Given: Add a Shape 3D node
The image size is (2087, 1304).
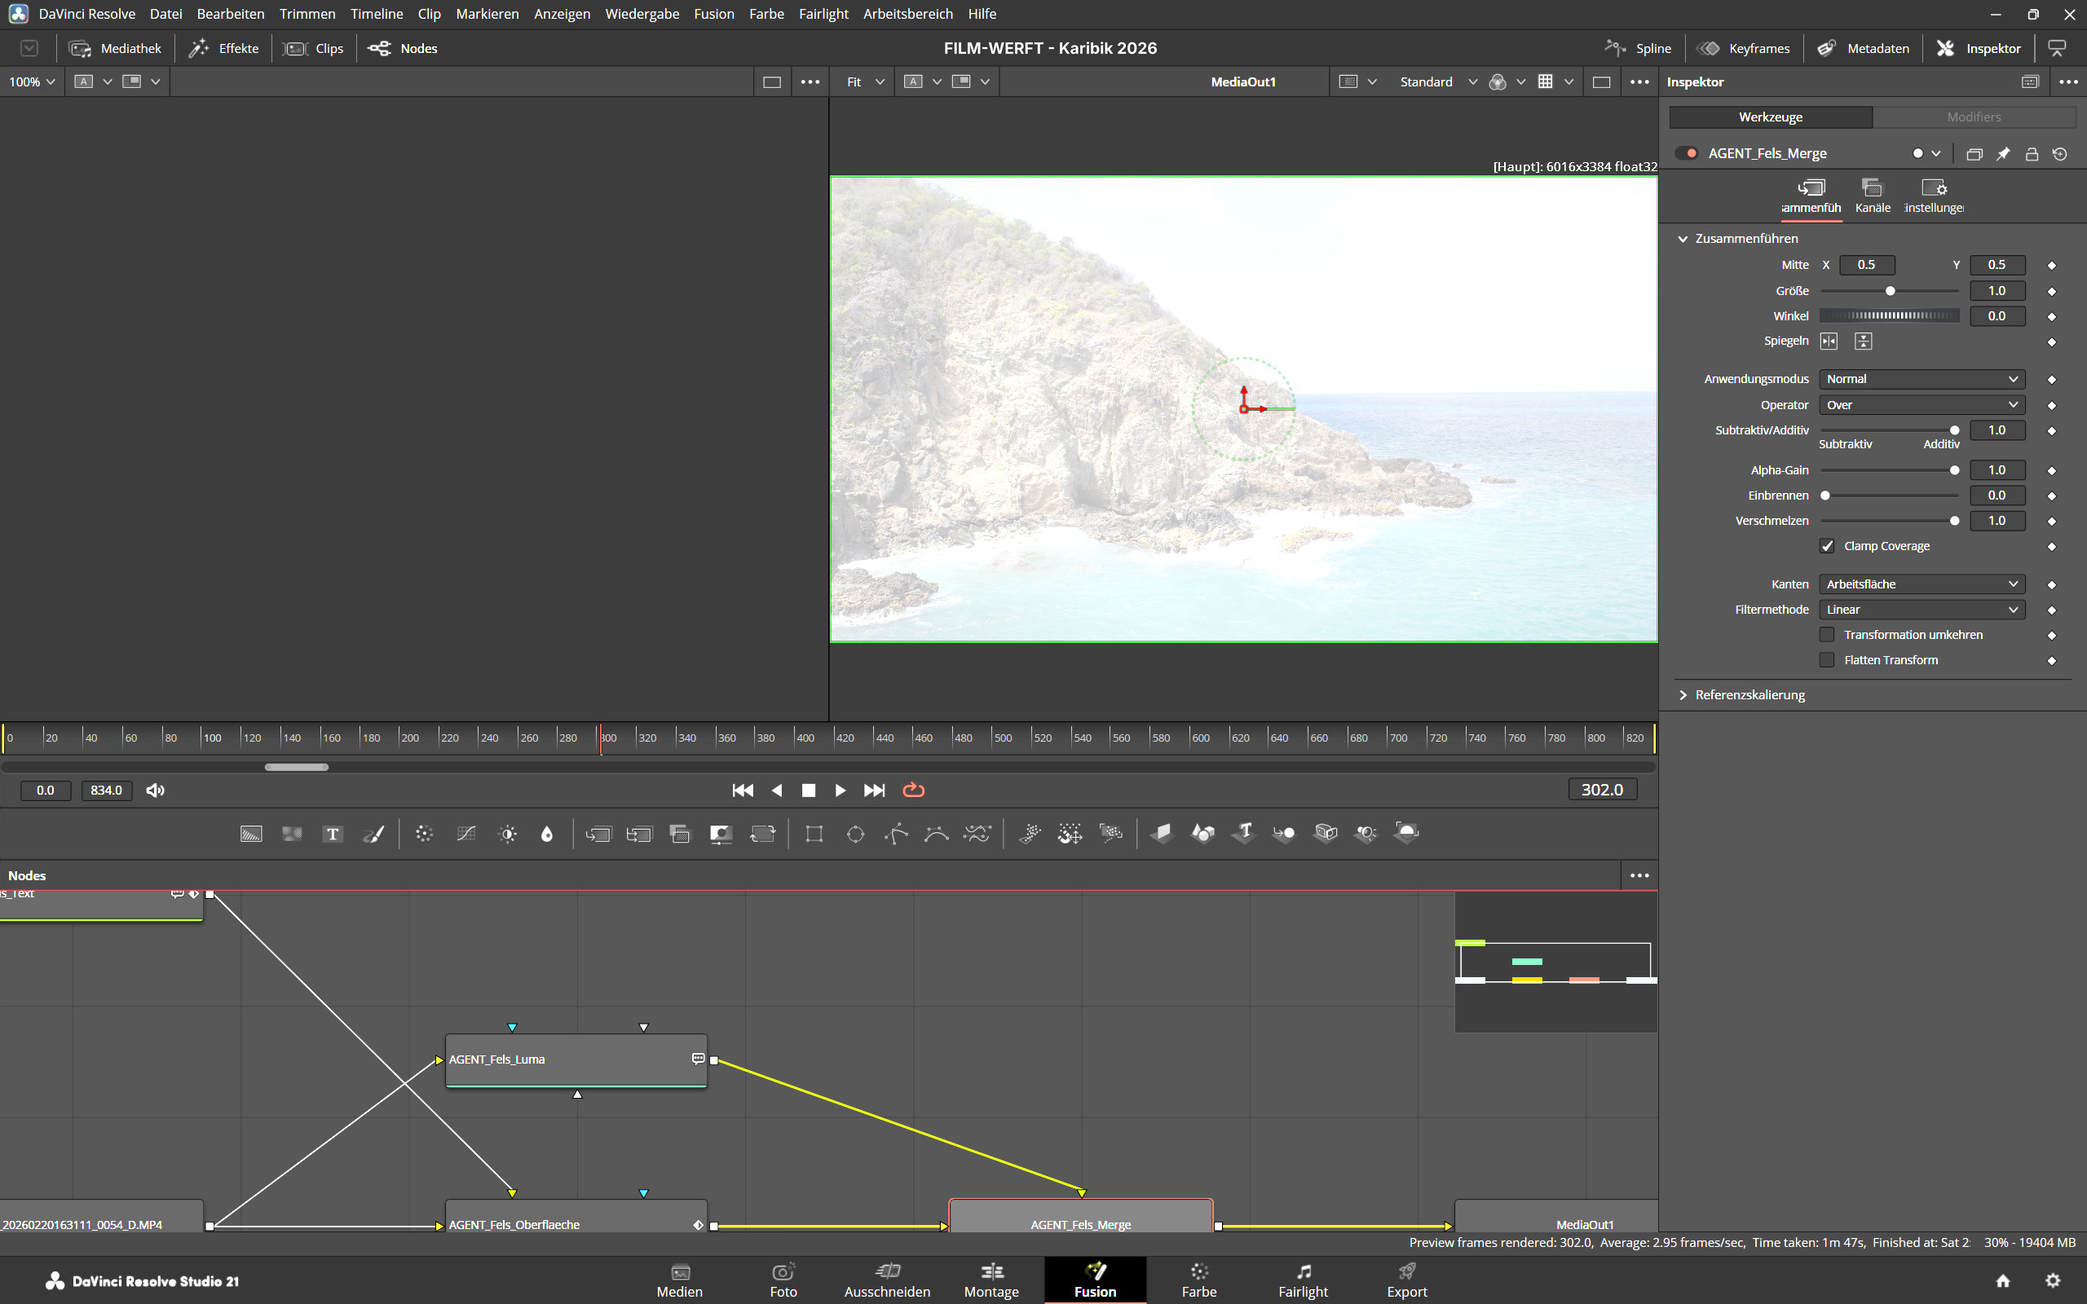Looking at the screenshot, I should [x=1203, y=833].
